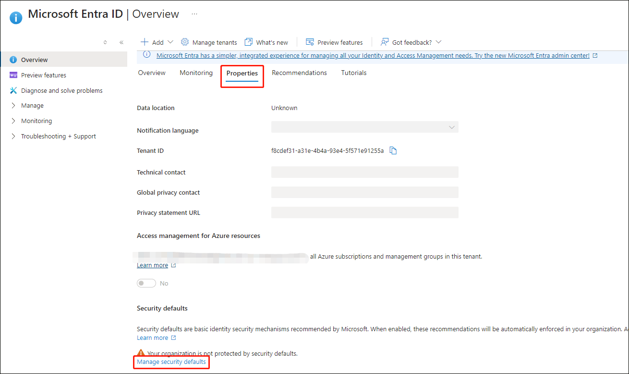Click the Got feedback person icon
This screenshot has width=629, height=374.
point(385,42)
